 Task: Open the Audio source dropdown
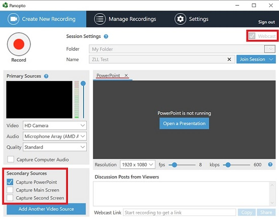point(55,136)
